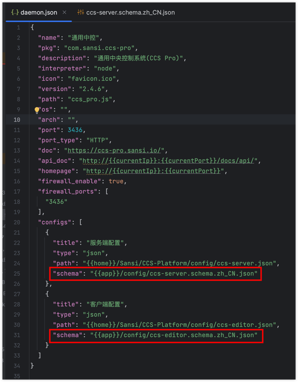This screenshot has height=382, width=298.
Task: Click the "doc" key on line 13
Action: coord(47,151)
